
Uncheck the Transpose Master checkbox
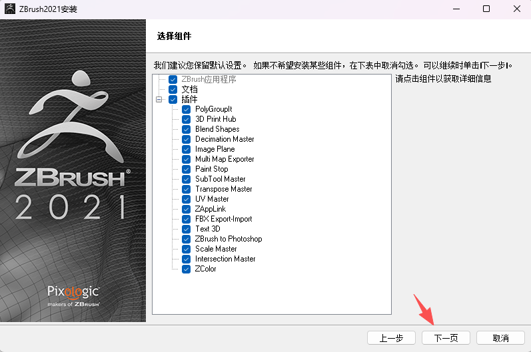tap(187, 189)
